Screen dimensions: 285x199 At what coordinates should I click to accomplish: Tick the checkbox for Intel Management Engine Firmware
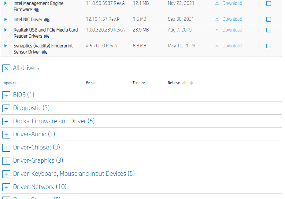click(268, 3)
